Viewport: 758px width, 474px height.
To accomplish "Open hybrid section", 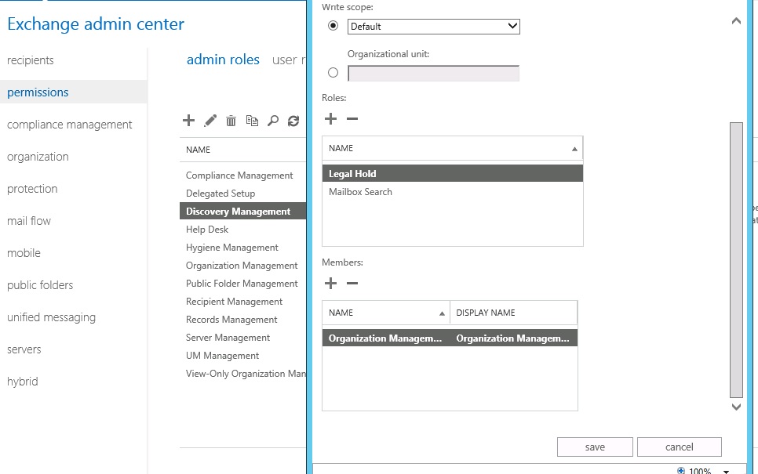I will pyautogui.click(x=22, y=382).
